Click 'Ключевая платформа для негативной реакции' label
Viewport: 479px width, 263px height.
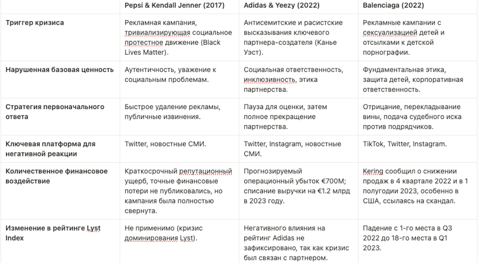50,149
